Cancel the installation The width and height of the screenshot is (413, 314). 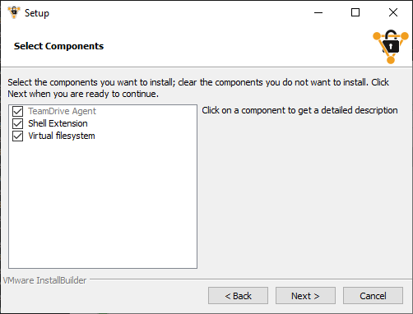373,296
